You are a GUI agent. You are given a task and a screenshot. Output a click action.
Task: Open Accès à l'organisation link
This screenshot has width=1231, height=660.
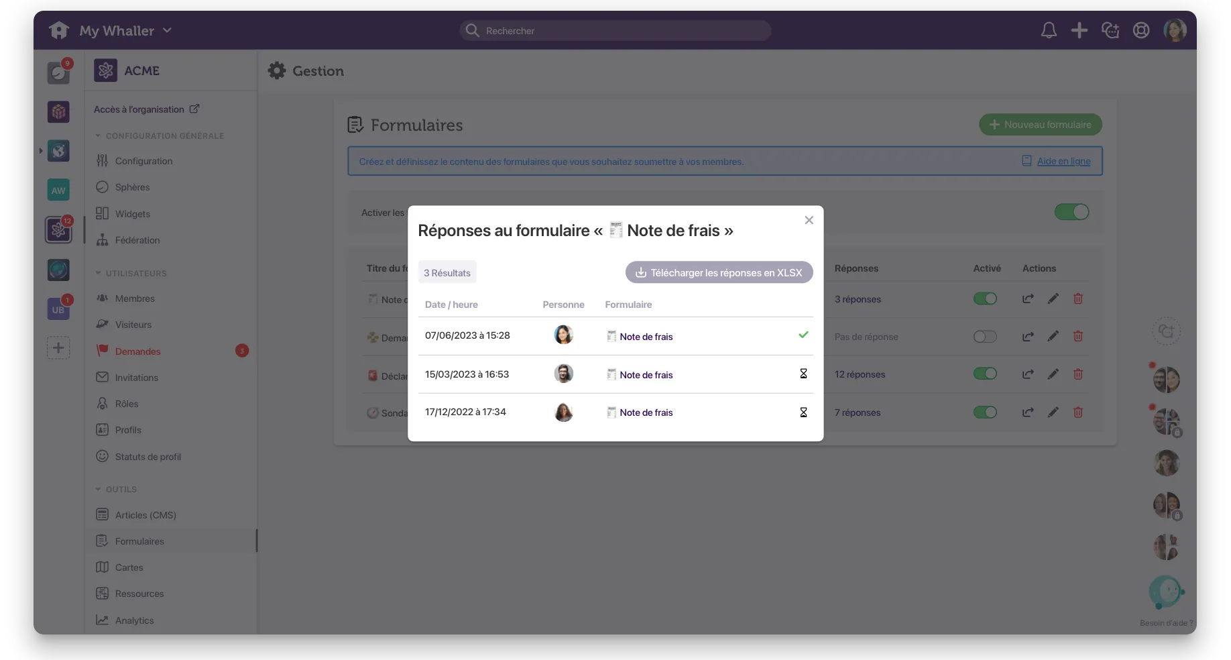pos(146,109)
